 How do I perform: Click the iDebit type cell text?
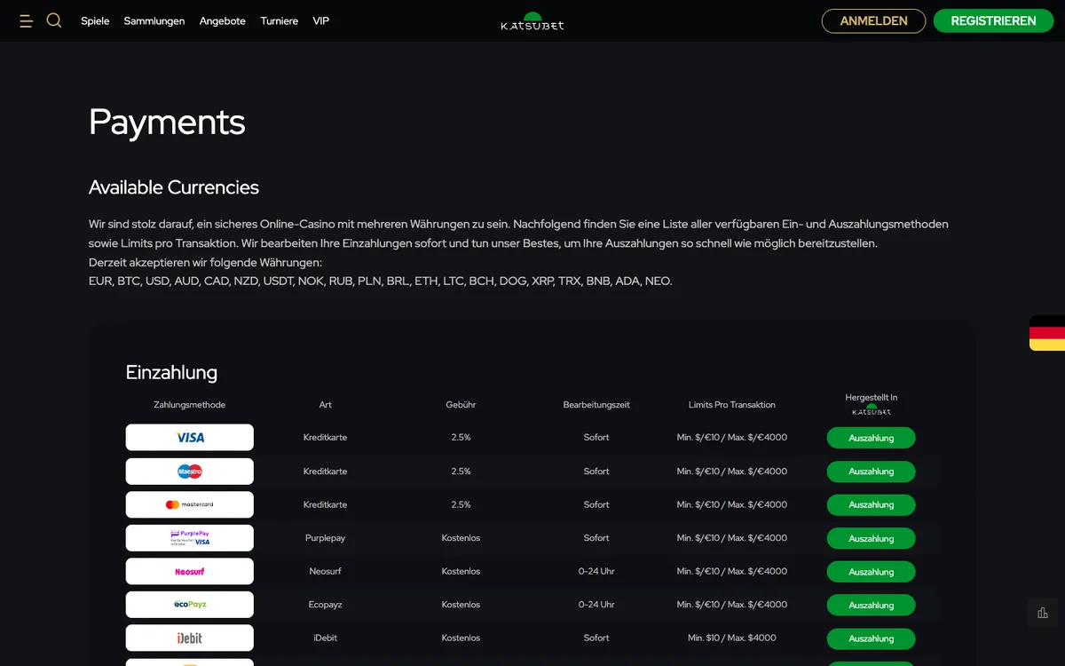tap(326, 638)
